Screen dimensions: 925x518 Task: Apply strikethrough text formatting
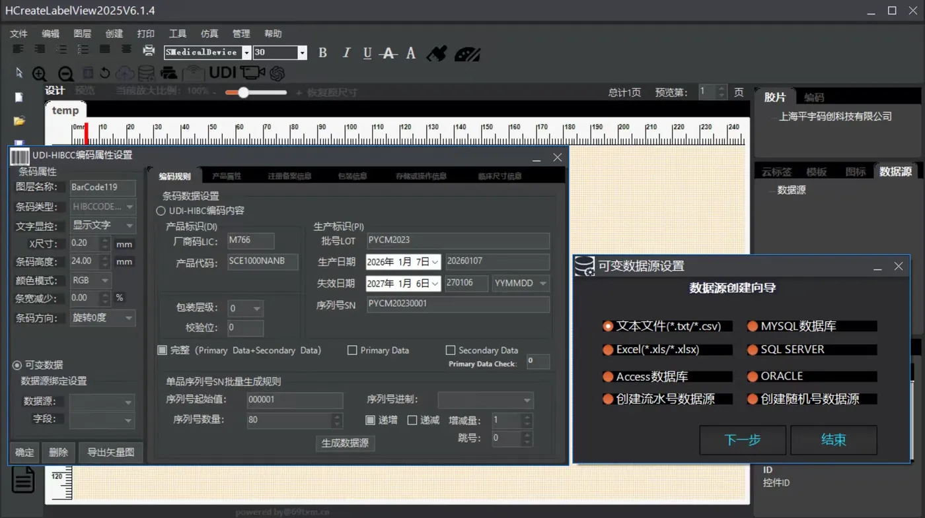389,53
